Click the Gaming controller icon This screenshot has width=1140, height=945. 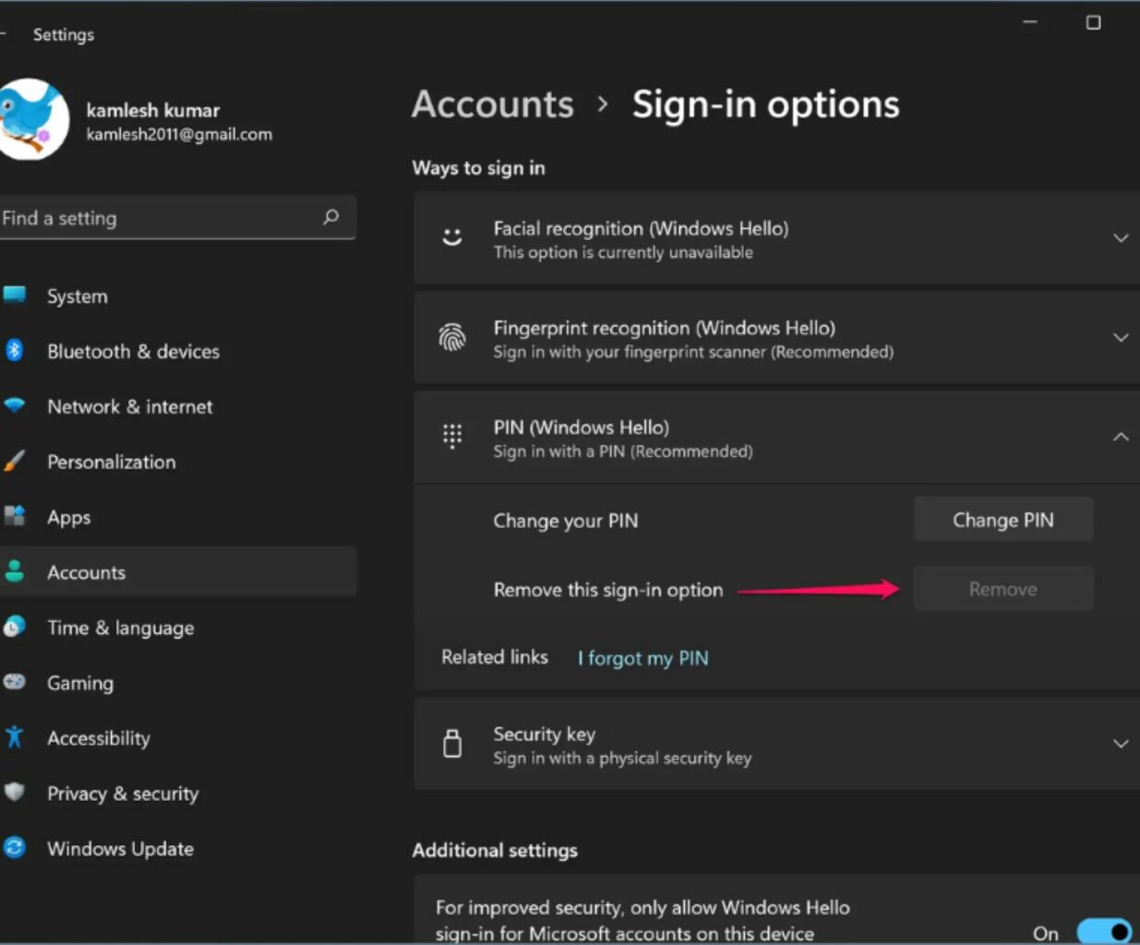pos(16,683)
